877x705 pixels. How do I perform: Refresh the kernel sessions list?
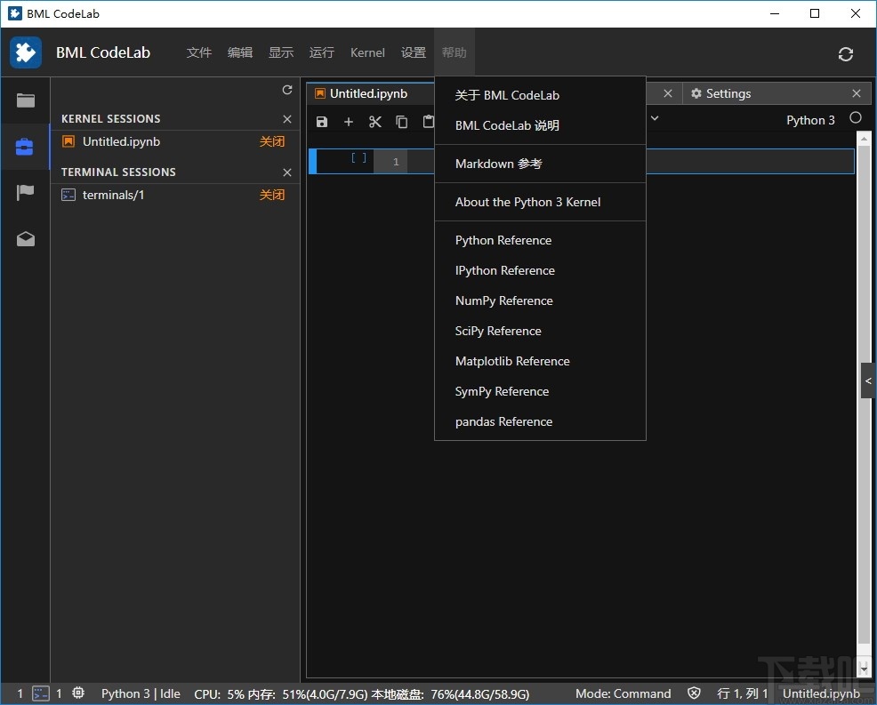coord(286,89)
